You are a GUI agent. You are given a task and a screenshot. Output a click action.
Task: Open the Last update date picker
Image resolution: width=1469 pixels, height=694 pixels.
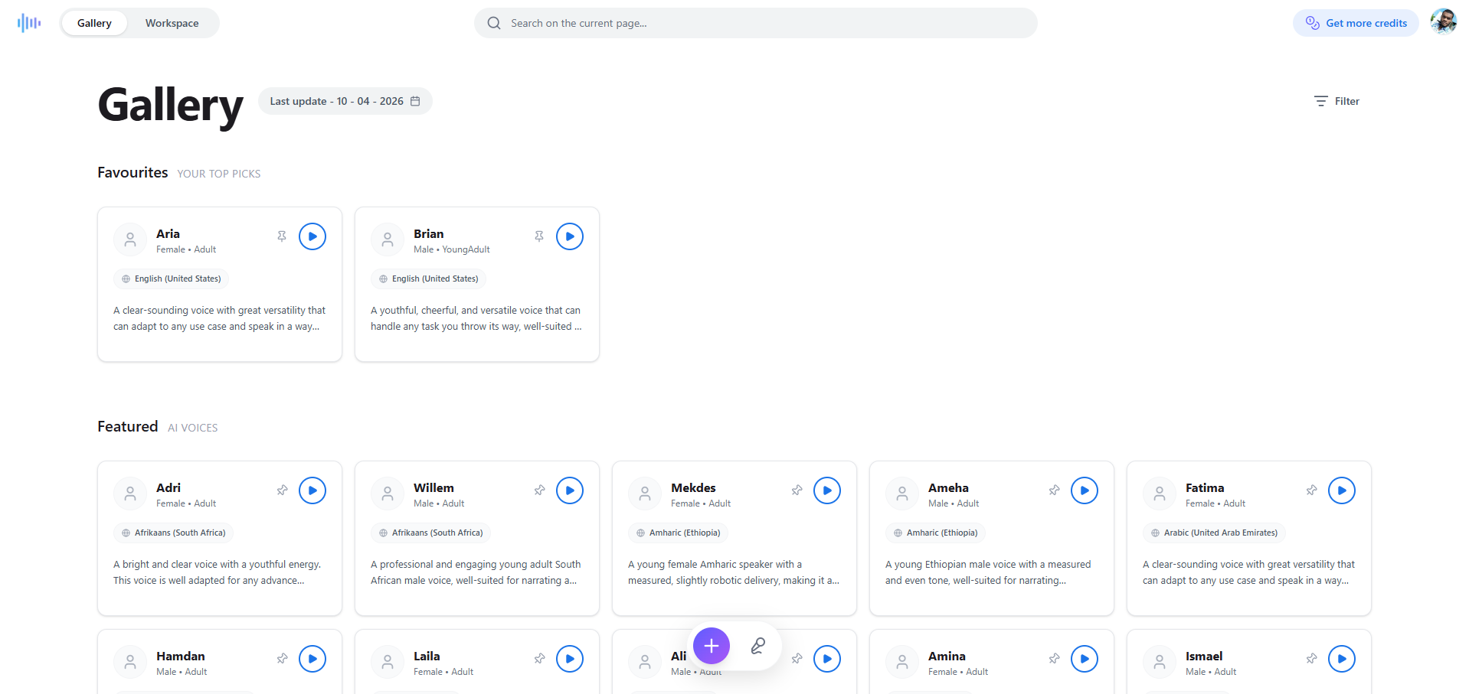[345, 101]
